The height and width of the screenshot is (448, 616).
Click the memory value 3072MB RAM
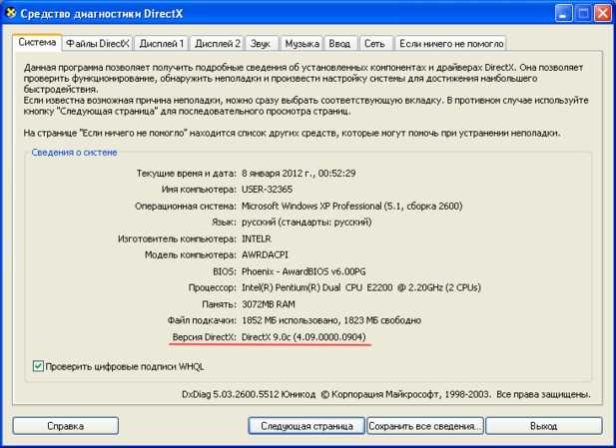tap(269, 304)
